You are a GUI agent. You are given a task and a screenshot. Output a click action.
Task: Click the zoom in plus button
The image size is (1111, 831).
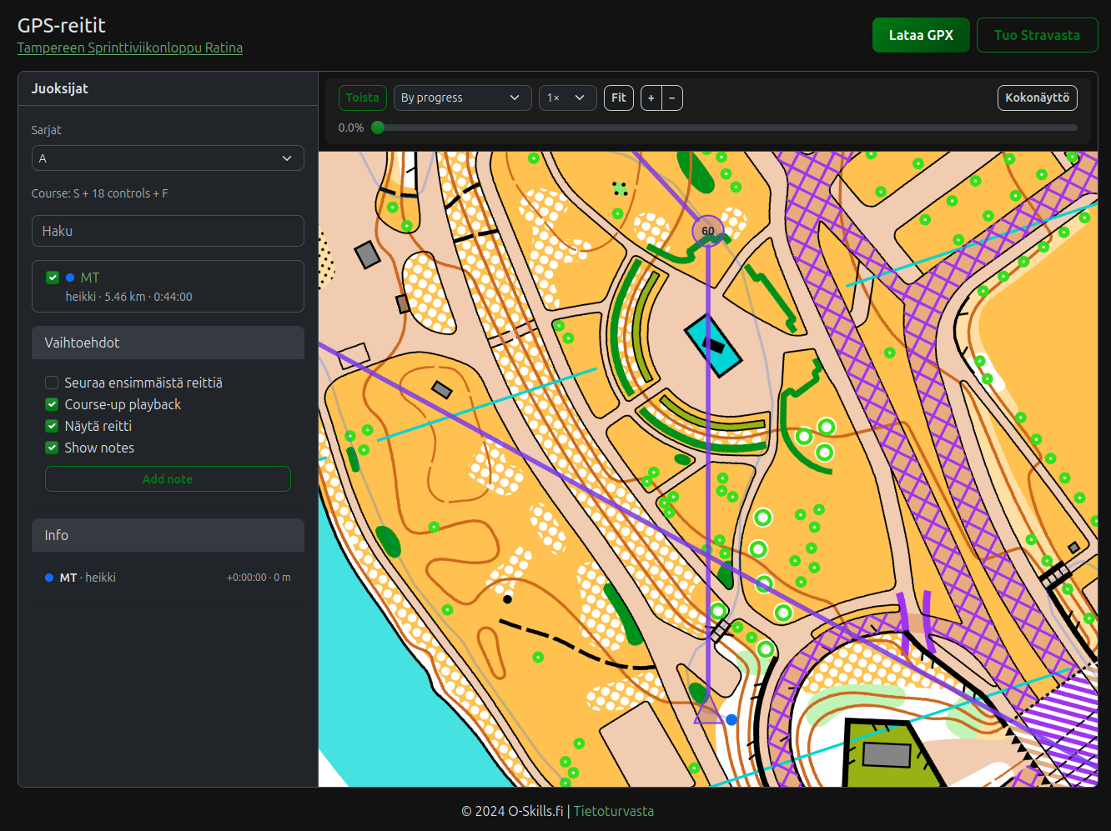[651, 98]
